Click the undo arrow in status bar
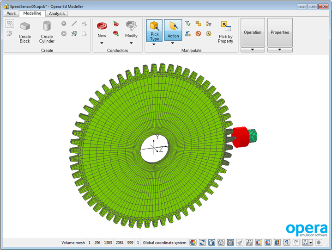332x250 pixels. 287,243
